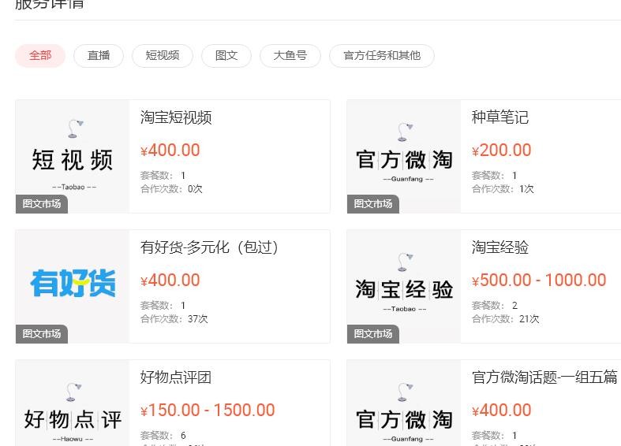Click the 淘宝经验 thumbnail image
The image size is (621, 446).
tap(404, 287)
